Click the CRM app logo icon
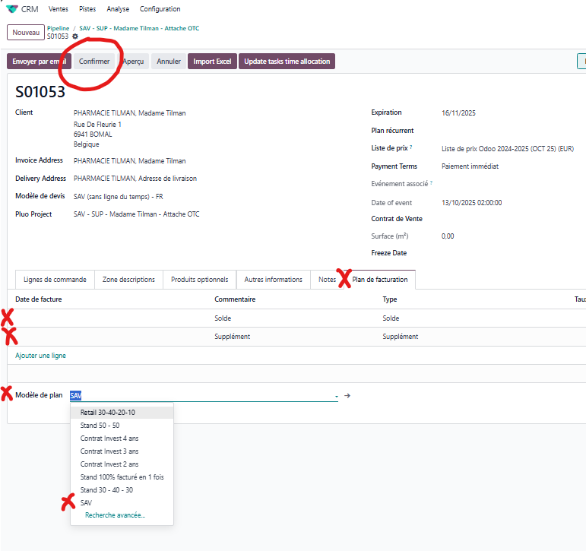This screenshot has width=586, height=551. (x=12, y=9)
